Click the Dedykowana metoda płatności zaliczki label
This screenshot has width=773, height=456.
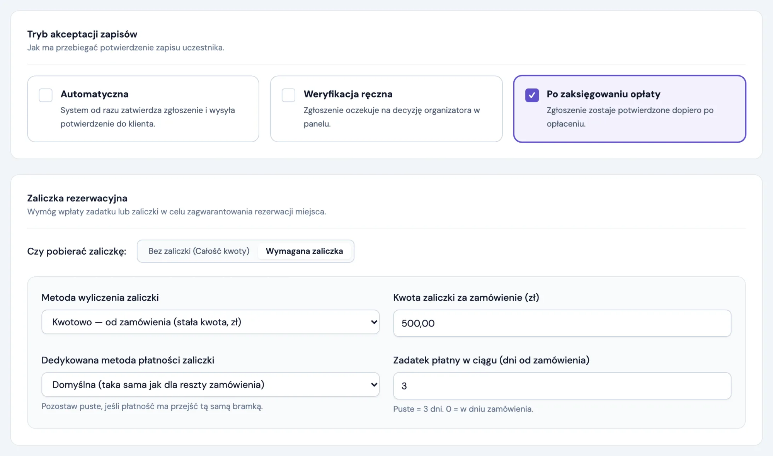tap(128, 360)
